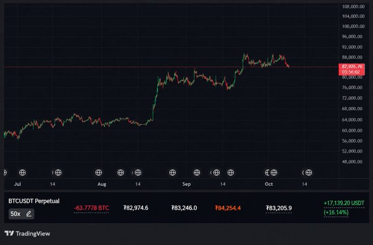Click the red 82,926.70 current price label
This screenshot has width=373, height=245.
(352, 69)
